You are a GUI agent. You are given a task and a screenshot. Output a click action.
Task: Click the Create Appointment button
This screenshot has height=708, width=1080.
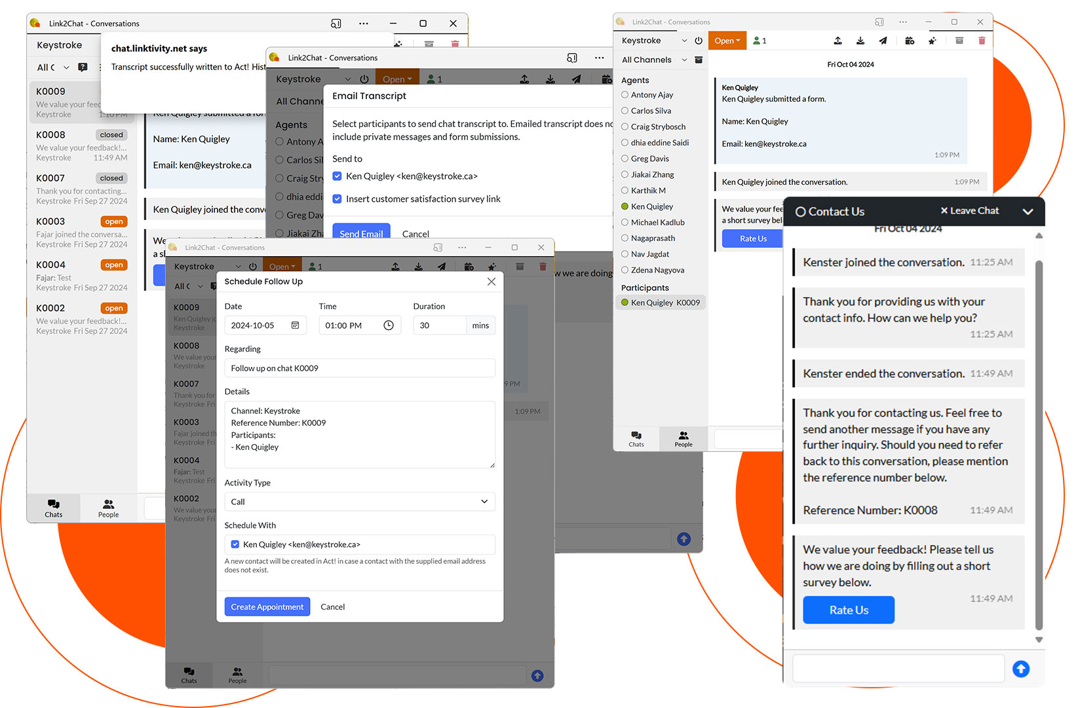(x=267, y=606)
